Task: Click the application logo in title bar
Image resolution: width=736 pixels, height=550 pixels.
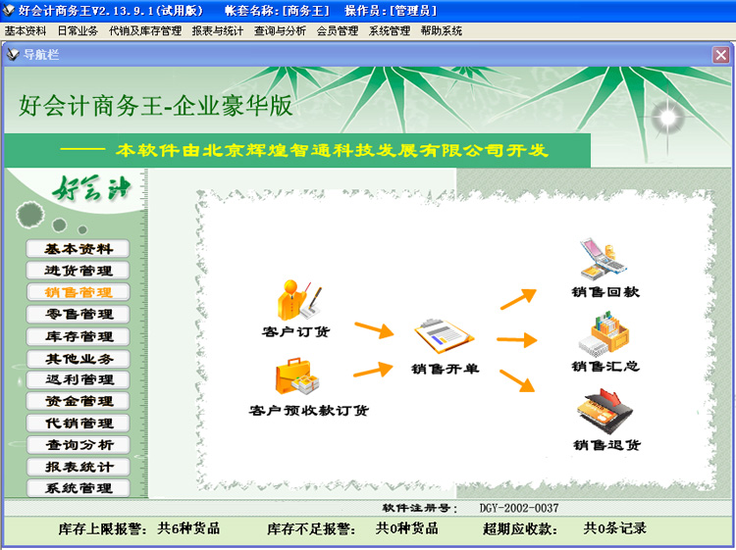Action: [x=9, y=10]
